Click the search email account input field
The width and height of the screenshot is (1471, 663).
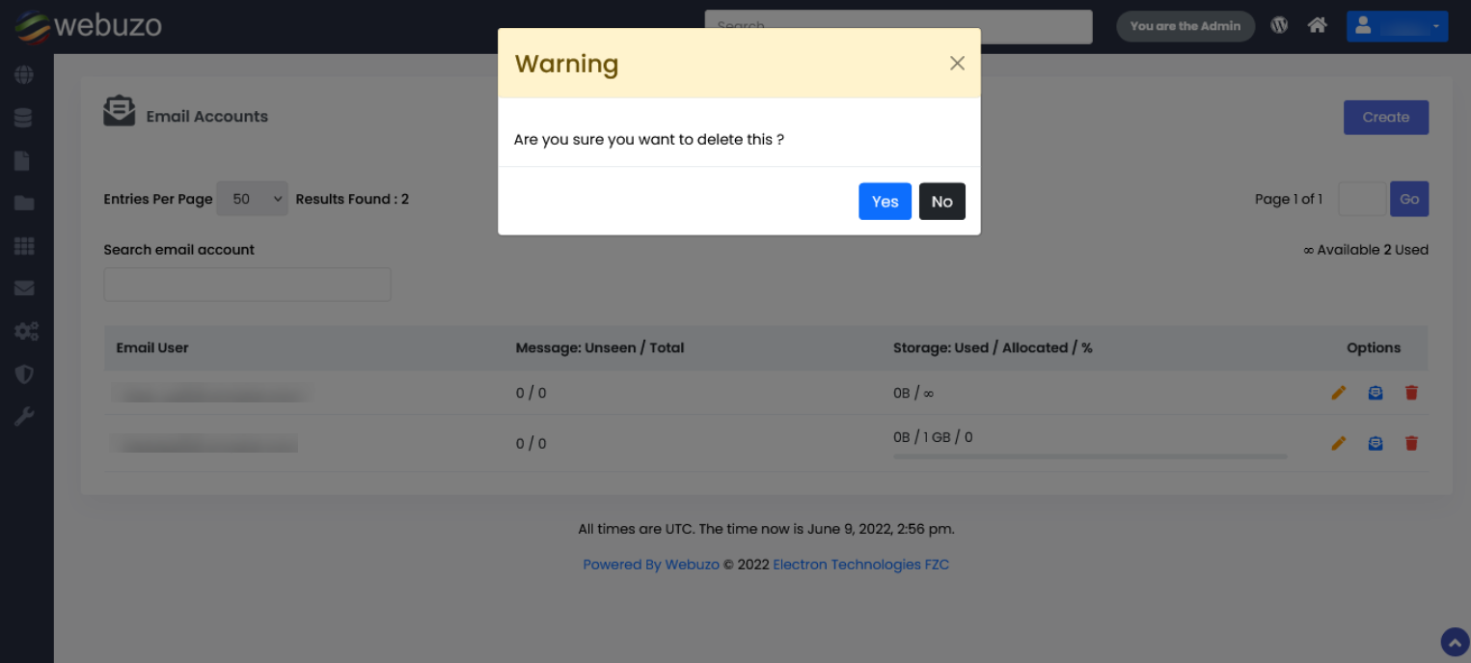pyautogui.click(x=247, y=284)
